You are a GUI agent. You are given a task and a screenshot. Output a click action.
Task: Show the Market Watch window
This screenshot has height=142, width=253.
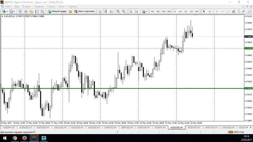(x=20, y=11)
